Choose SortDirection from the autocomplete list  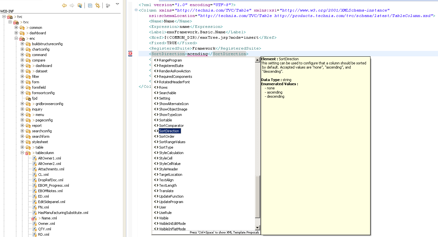pyautogui.click(x=169, y=131)
